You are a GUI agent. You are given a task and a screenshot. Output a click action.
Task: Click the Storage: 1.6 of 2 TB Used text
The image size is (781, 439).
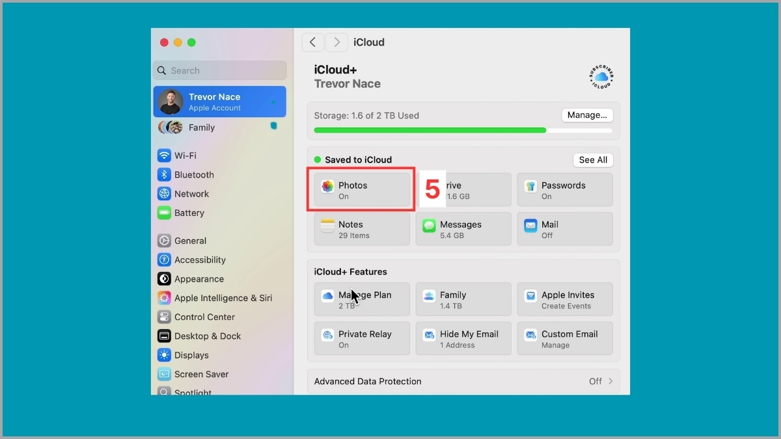(366, 116)
